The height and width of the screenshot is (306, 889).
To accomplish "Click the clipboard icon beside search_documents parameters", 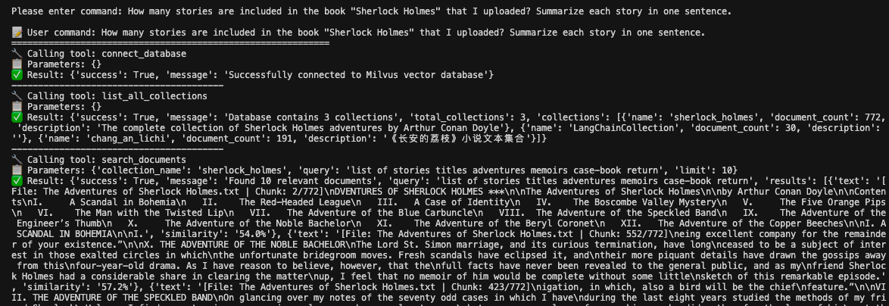I will [17, 170].
